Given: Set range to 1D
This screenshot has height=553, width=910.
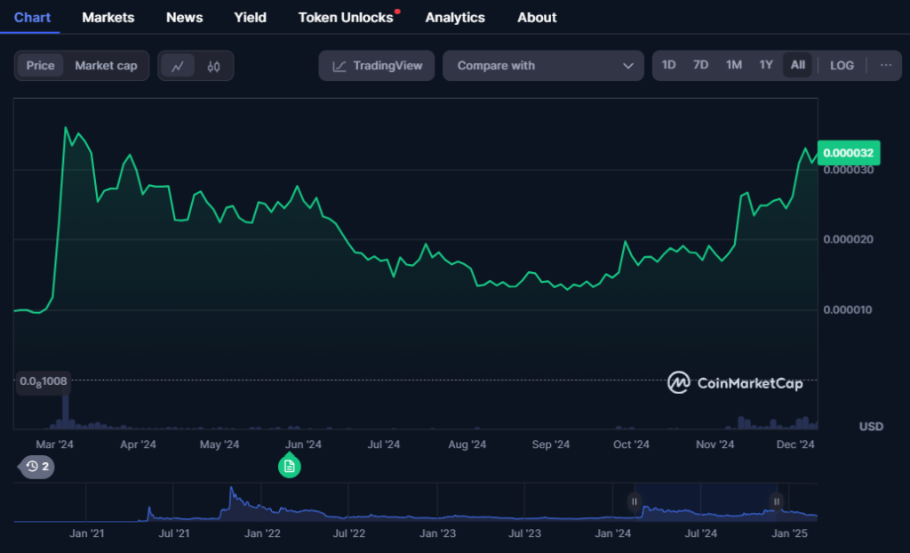Looking at the screenshot, I should tap(668, 65).
